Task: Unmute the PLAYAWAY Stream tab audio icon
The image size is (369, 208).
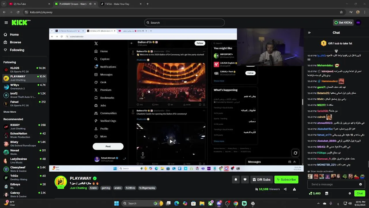Action: point(90,4)
